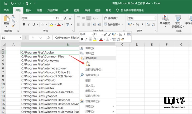Save workbook via quick access icon
This screenshot has width=192, height=114.
(6, 3)
